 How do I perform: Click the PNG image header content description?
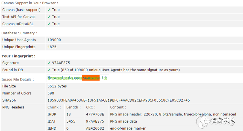(x=173, y=114)
